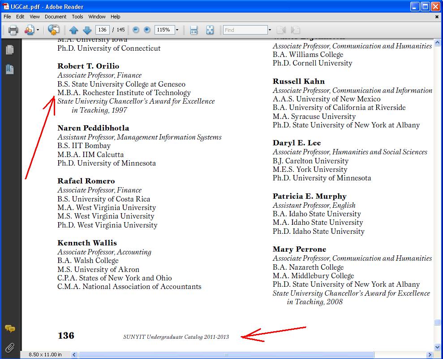Click the page number field showing 136
Screen dimensions: 443x359
(x=103, y=30)
